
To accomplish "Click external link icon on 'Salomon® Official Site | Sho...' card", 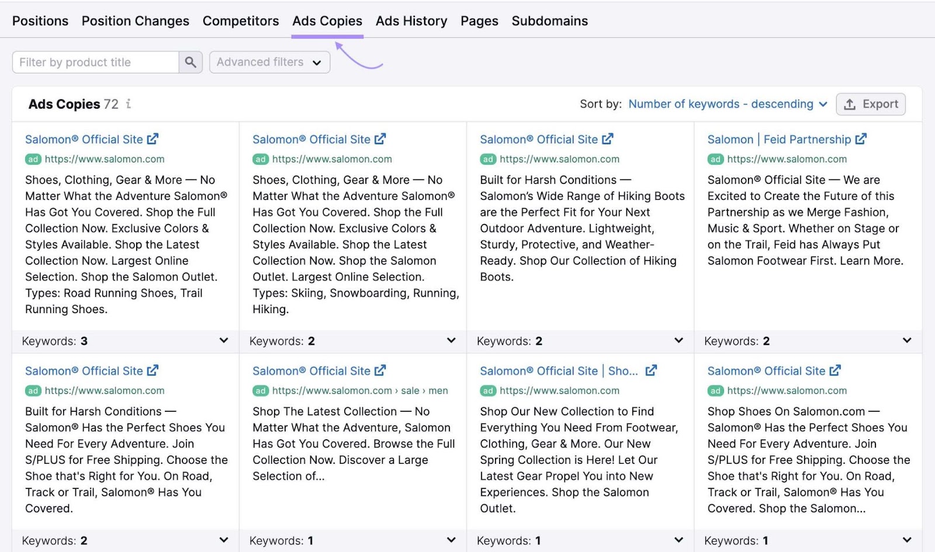I will [x=652, y=370].
